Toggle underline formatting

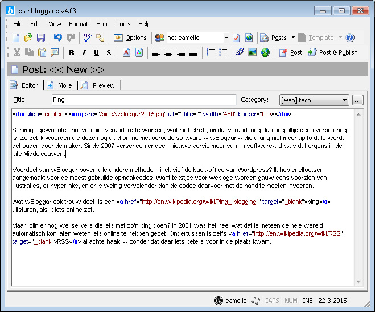pyautogui.click(x=96, y=52)
